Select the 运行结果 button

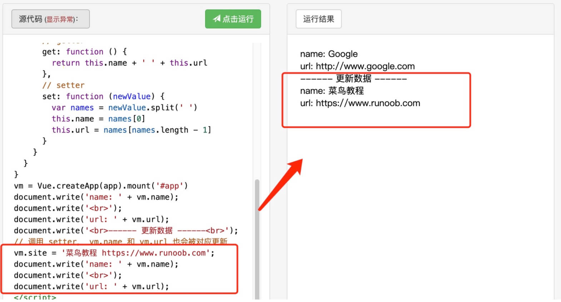coord(318,19)
